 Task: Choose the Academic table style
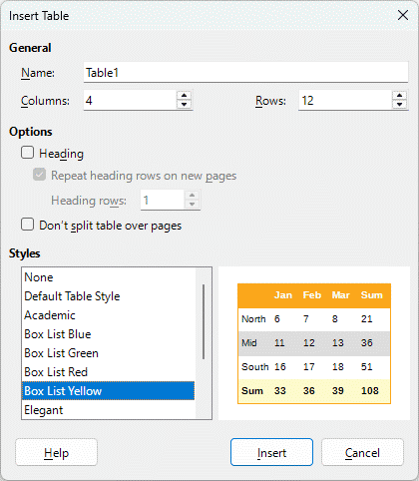pos(109,315)
